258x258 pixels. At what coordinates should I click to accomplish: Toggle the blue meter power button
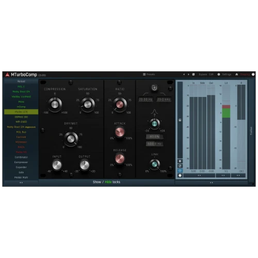[x=180, y=171]
